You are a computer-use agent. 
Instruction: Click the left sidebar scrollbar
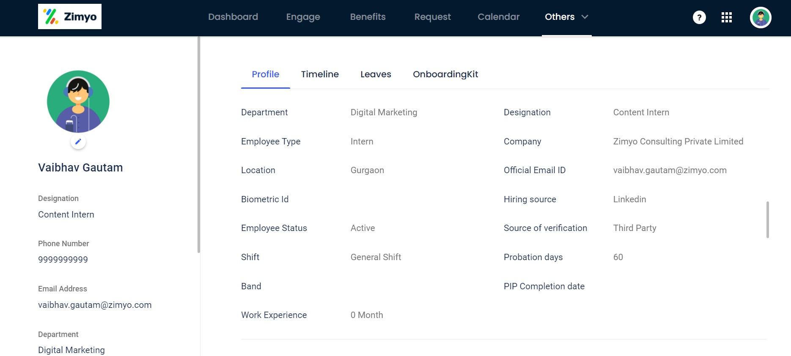click(198, 144)
